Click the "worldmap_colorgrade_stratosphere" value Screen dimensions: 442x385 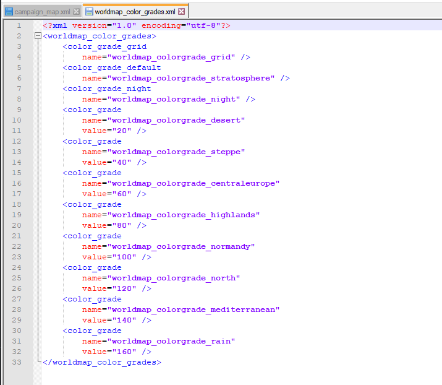191,78
